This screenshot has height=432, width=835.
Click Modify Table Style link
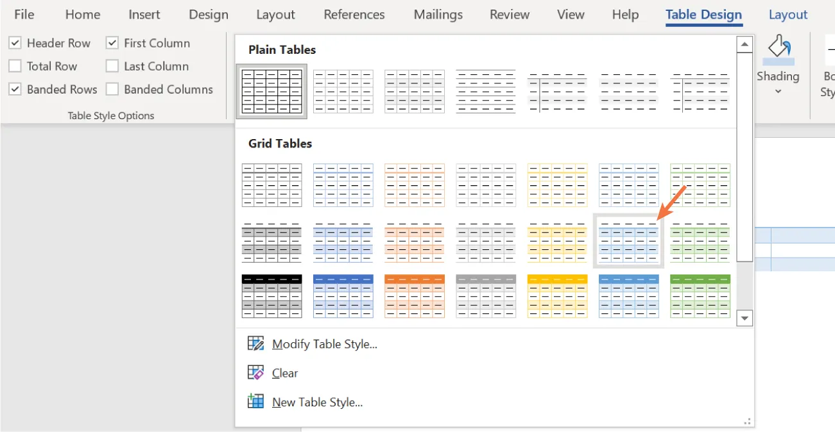click(324, 344)
